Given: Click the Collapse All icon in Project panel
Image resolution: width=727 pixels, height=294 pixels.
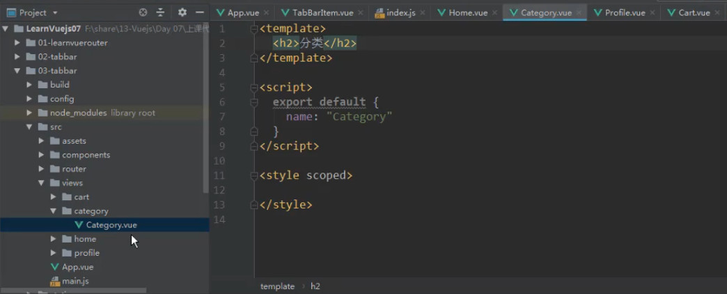Looking at the screenshot, I should click(x=160, y=13).
